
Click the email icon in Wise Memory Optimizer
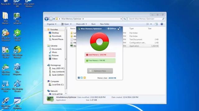click(85, 78)
